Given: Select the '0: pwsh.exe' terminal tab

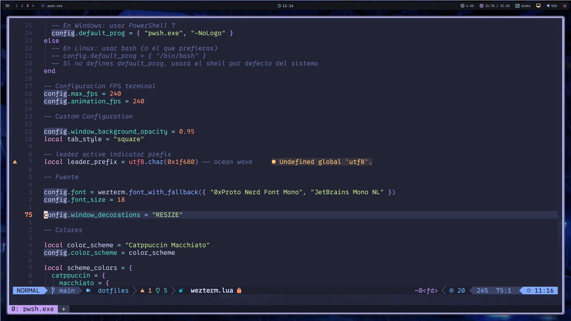Looking at the screenshot, I should point(33,309).
